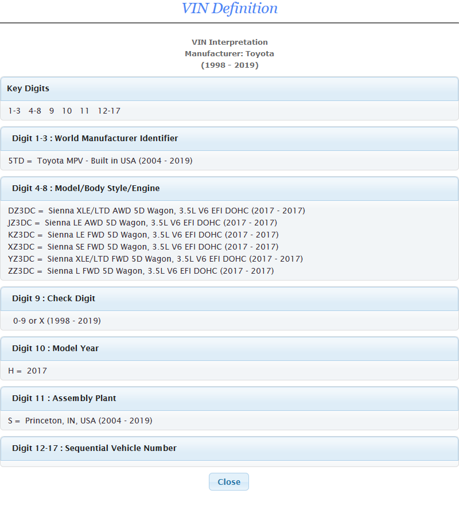
Task: Click 'Manufacturer: Toyota' text
Action: coord(229,53)
